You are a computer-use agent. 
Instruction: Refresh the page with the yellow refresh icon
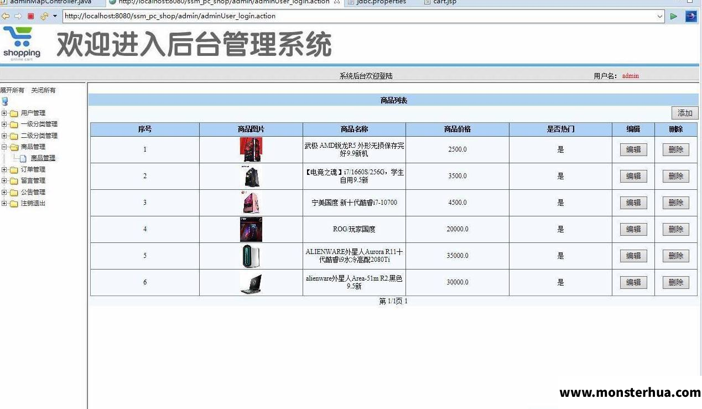[x=44, y=16]
